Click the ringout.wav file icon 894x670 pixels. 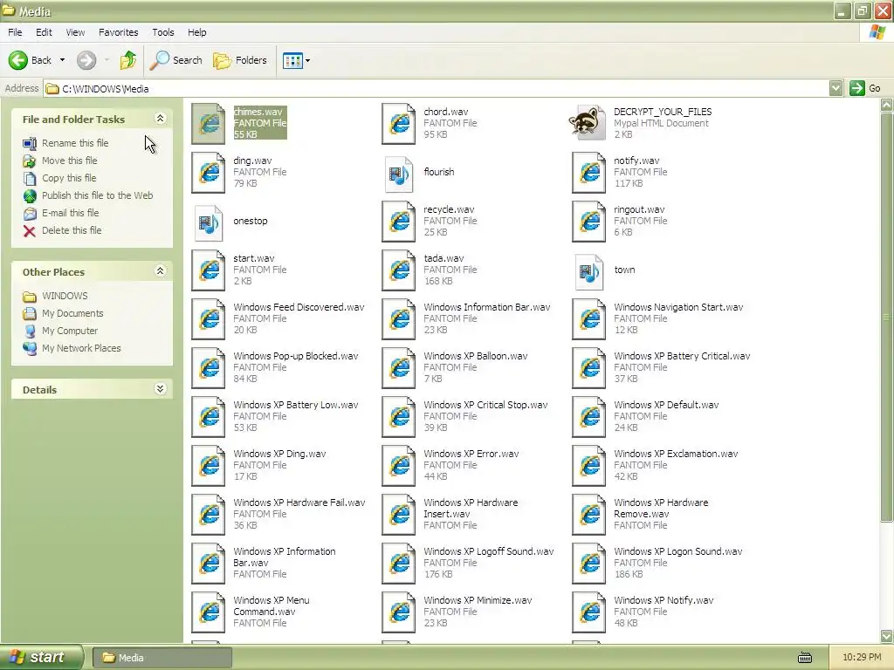click(589, 221)
